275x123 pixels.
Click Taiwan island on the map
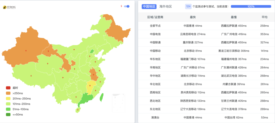[101, 98]
